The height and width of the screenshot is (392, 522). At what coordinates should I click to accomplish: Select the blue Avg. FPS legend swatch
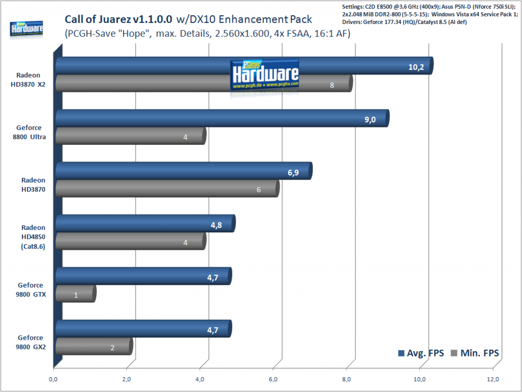(401, 353)
